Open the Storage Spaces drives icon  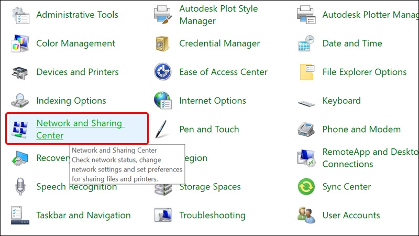163,190
